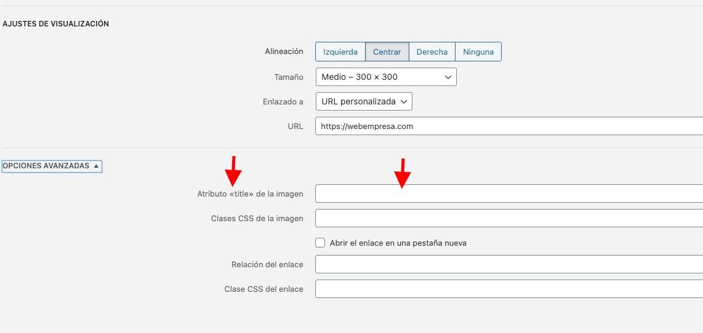Click the Enlazado a label
The height and width of the screenshot is (333, 703).
pyautogui.click(x=283, y=102)
